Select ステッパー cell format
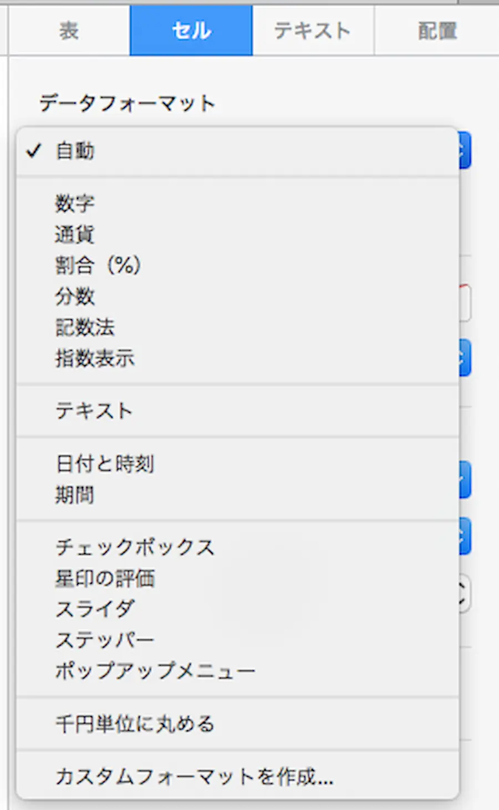 click(105, 640)
